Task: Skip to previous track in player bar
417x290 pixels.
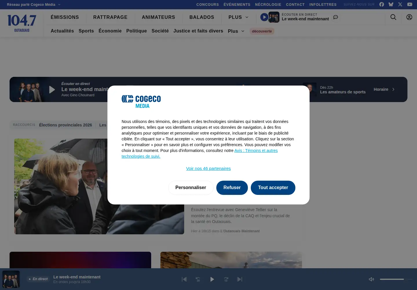Action: click(184, 279)
